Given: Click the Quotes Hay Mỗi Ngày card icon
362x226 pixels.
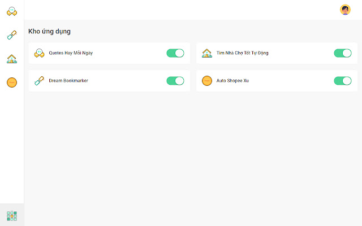Looking at the screenshot, I should 39,53.
